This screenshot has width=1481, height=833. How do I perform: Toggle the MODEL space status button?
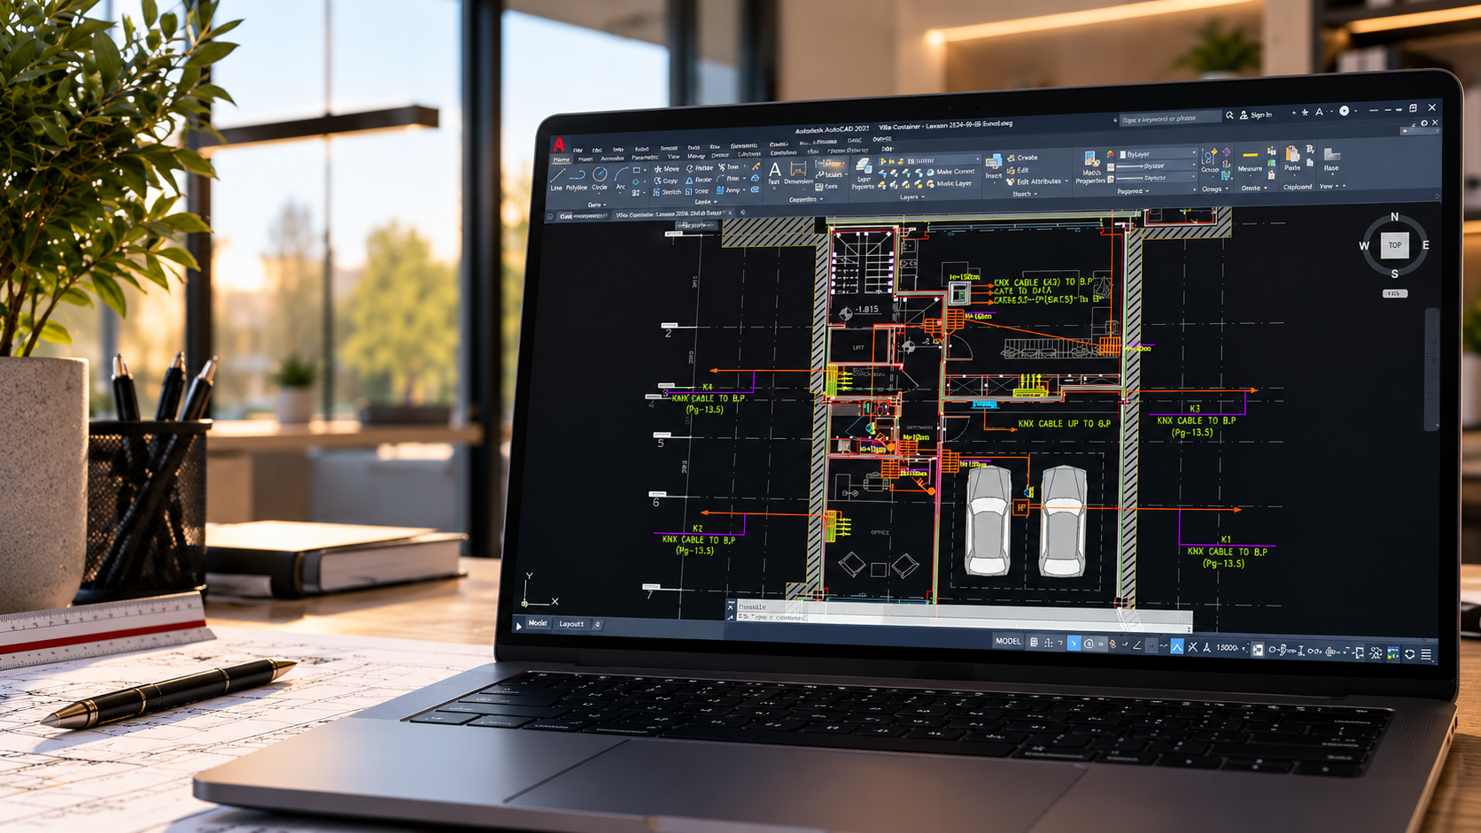[1008, 641]
